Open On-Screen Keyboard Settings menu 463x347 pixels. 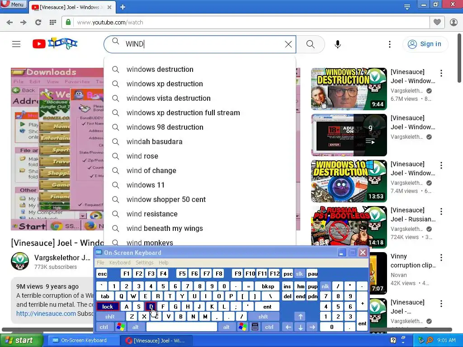tap(144, 263)
